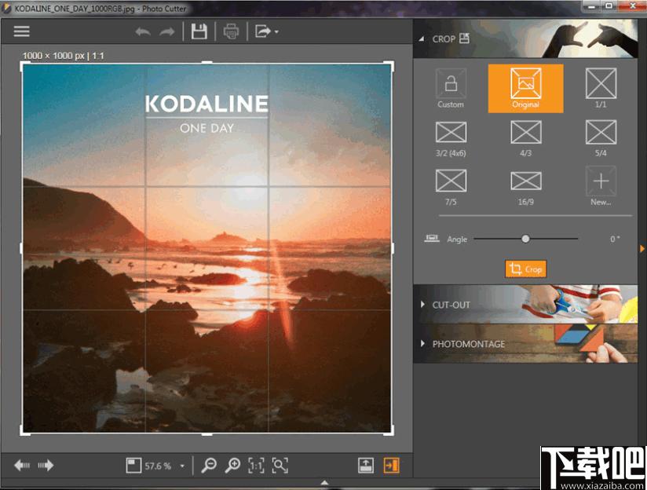Choose the 4/3 crop ratio
The image size is (647, 490).
(x=526, y=139)
